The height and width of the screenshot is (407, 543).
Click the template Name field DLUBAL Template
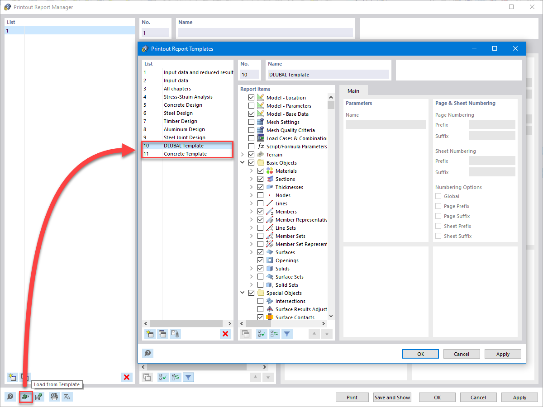tap(328, 74)
